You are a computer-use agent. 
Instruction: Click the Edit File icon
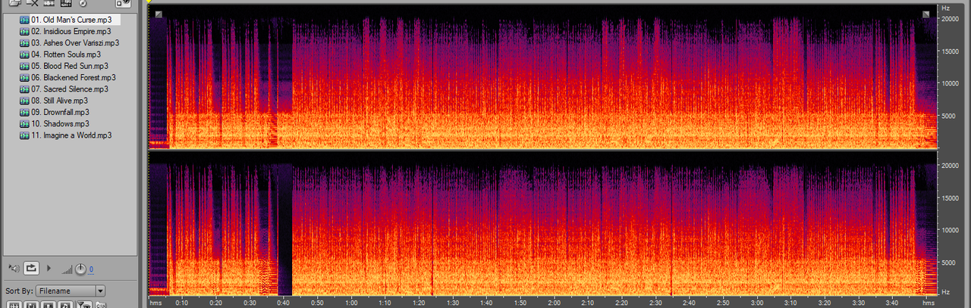(66, 4)
